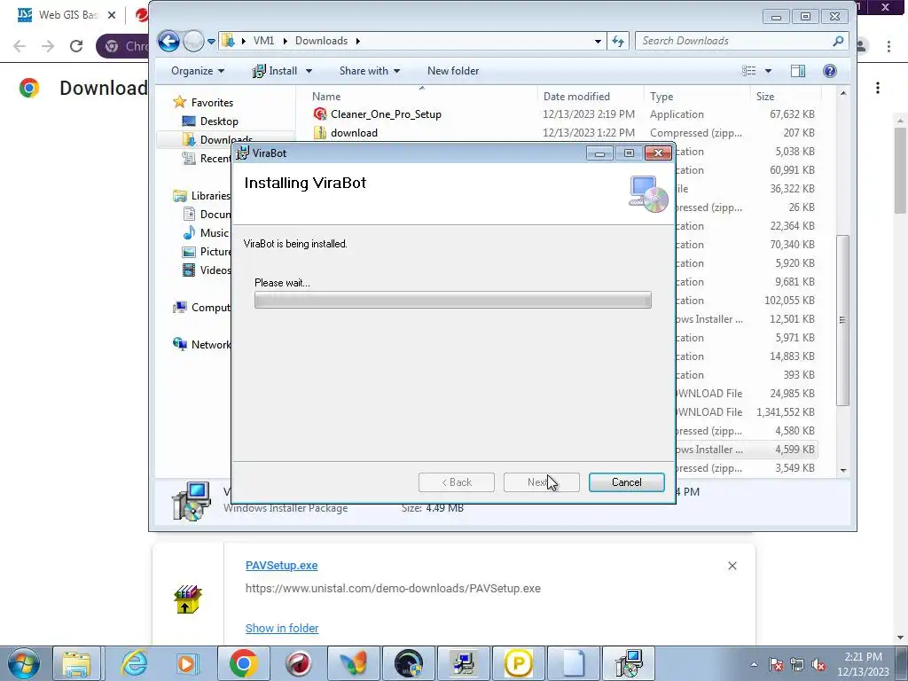Open the Organize menu
The image size is (908, 681).
(198, 71)
